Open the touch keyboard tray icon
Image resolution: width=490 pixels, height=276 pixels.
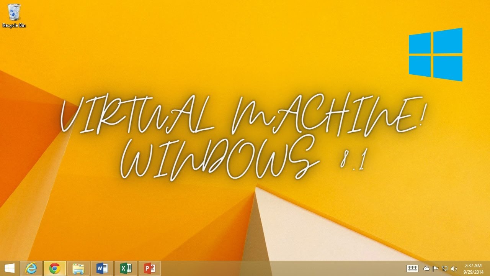[412, 269]
